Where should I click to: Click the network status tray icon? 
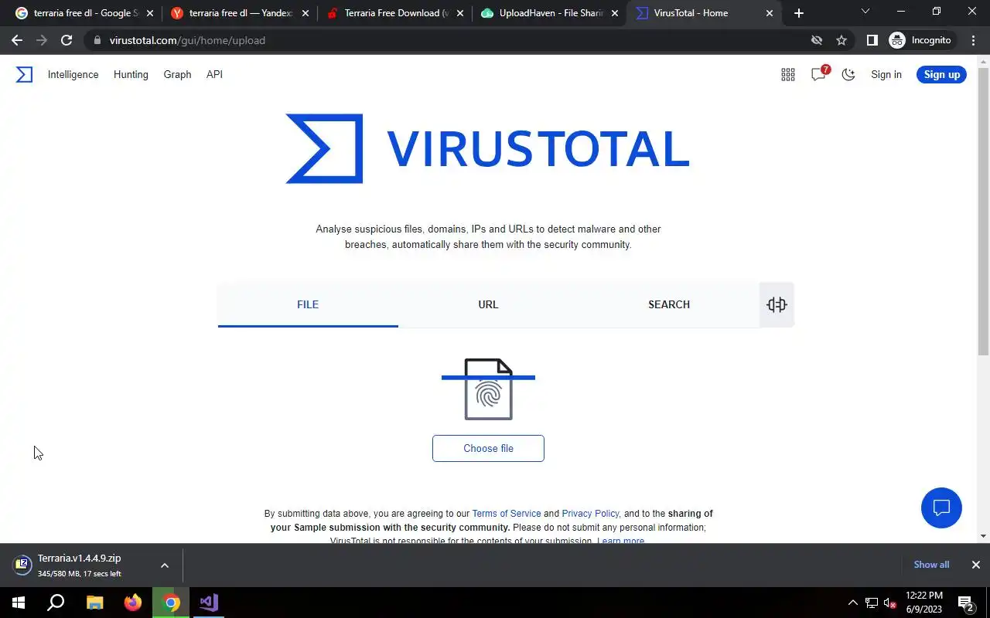pos(872,603)
